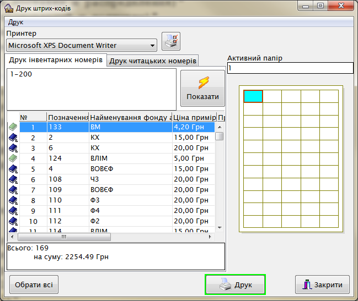Click the Активний папір input field
This screenshot has height=301, width=358.
(x=290, y=68)
